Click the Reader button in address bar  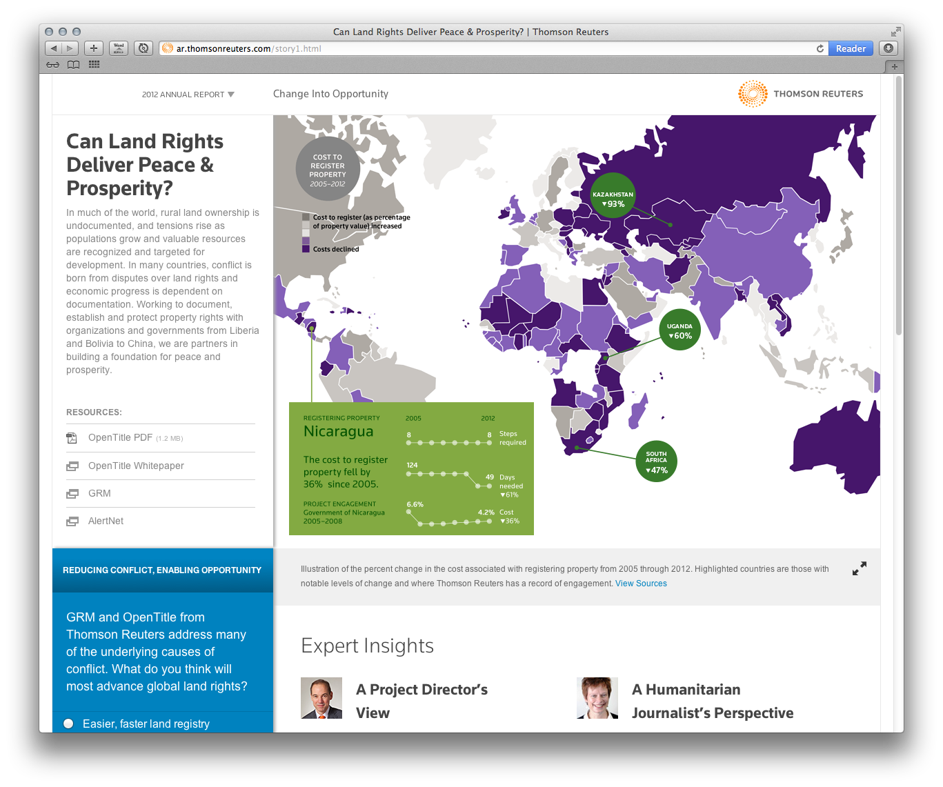point(851,48)
